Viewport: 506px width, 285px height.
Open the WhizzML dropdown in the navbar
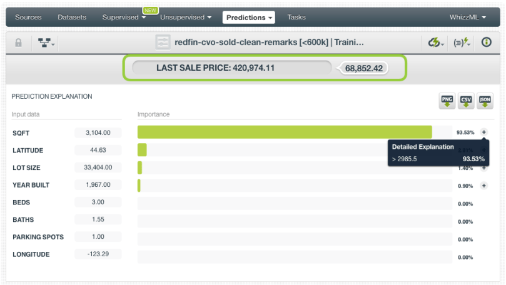point(467,17)
